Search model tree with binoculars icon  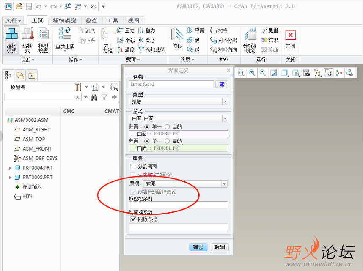(x=94, y=97)
